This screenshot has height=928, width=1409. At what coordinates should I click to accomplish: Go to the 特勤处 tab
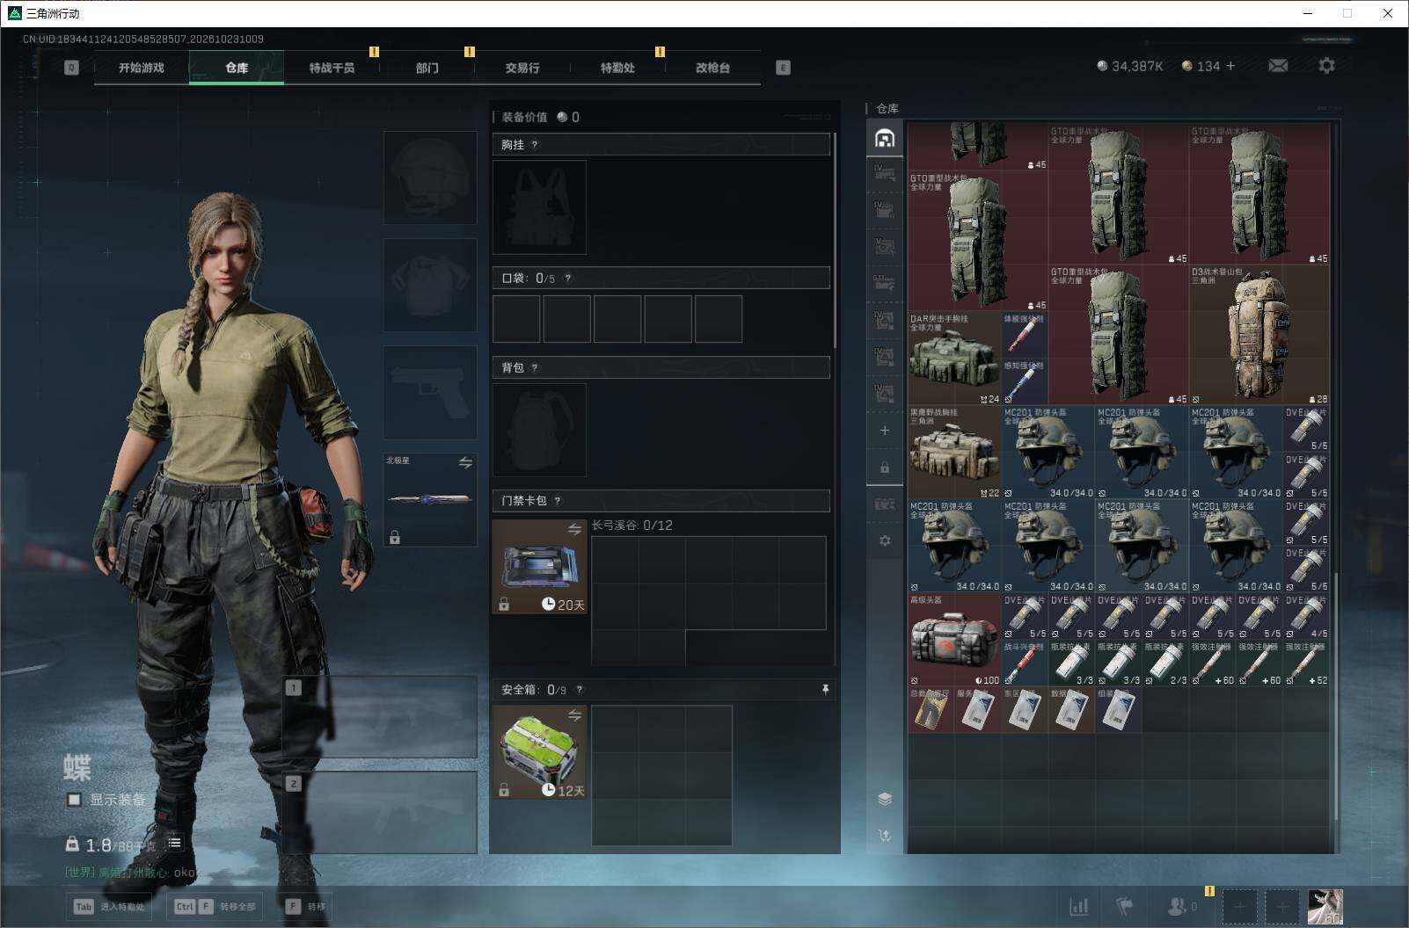point(617,68)
